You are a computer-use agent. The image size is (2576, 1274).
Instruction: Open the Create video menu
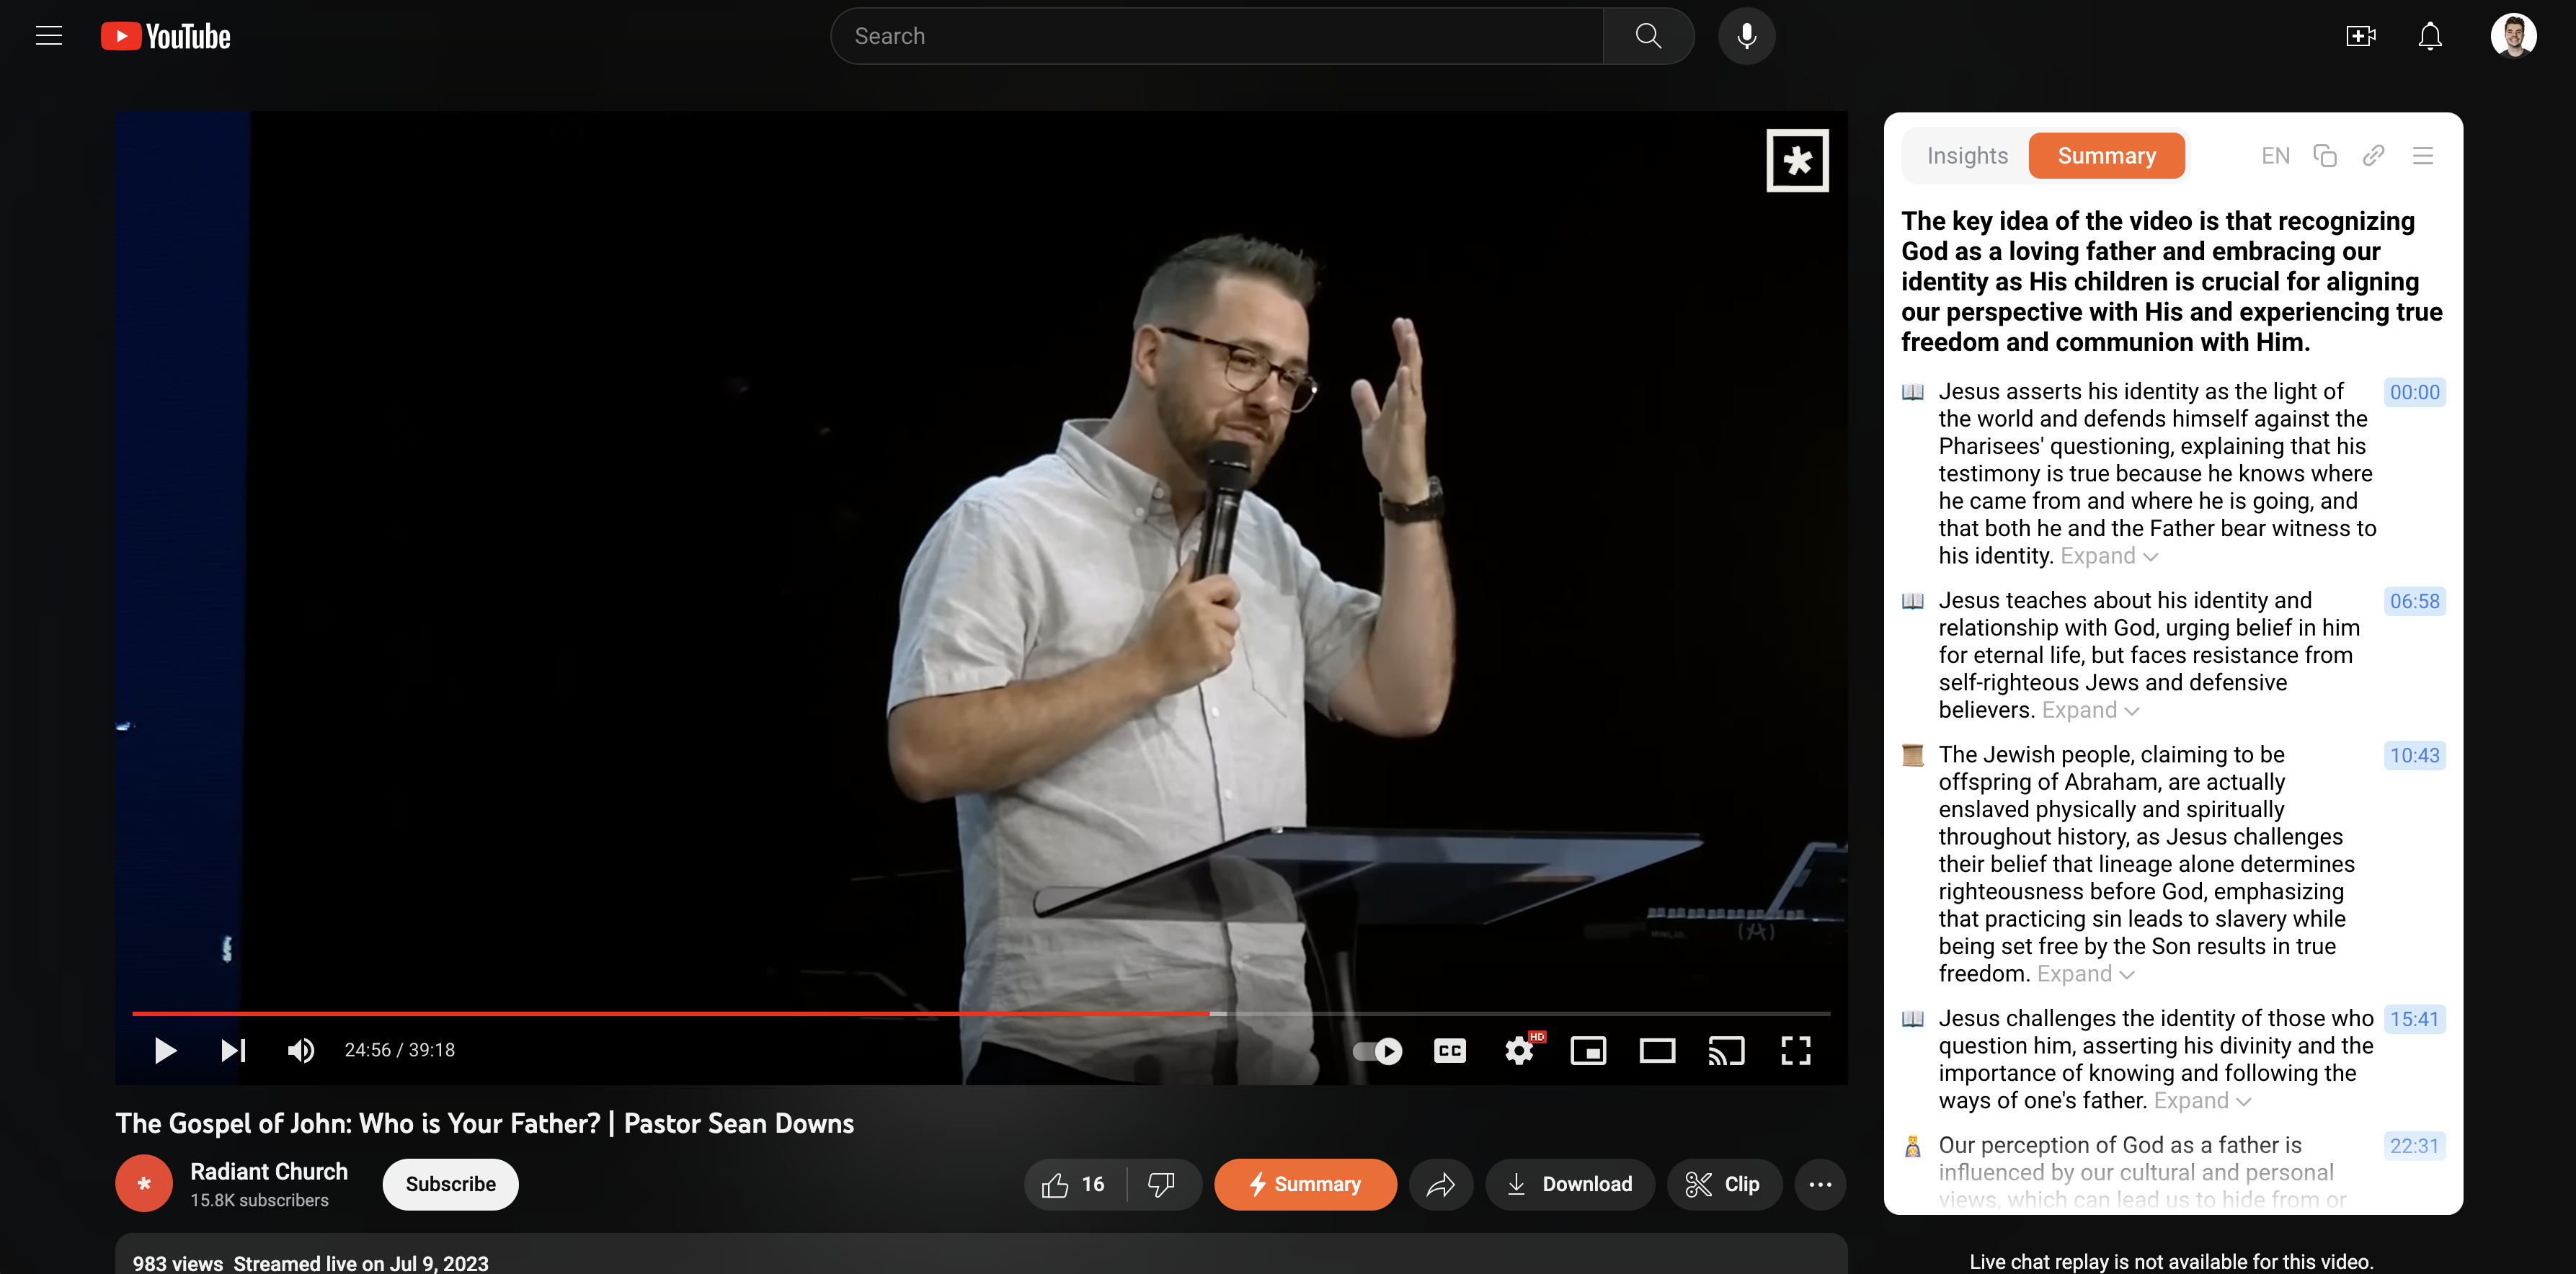(x=2361, y=36)
